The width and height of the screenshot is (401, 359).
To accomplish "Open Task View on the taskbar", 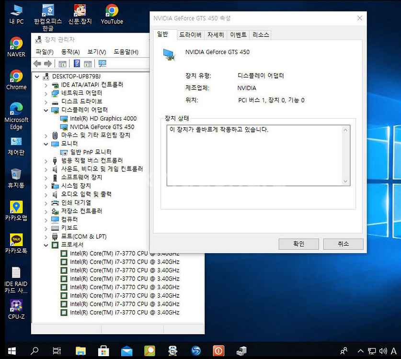I will pyautogui.click(x=57, y=351).
